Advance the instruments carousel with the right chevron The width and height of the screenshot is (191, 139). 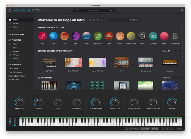click(x=180, y=51)
